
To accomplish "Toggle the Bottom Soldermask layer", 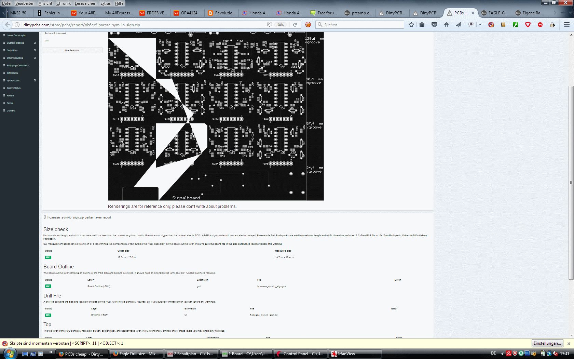I will pyautogui.click(x=56, y=34).
